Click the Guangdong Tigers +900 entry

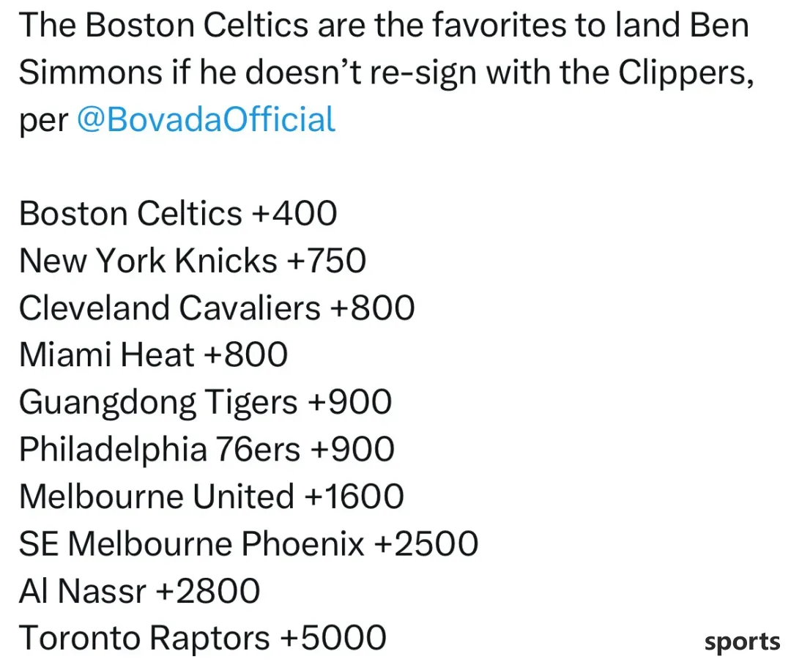tap(205, 403)
